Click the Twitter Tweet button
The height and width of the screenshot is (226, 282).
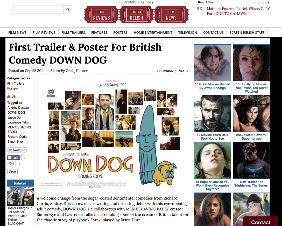15,150
